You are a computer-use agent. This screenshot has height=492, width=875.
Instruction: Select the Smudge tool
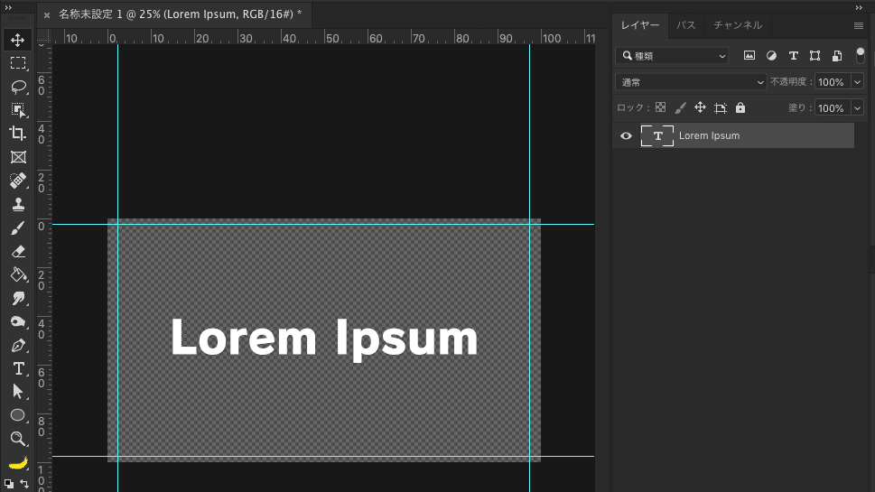pos(18,299)
